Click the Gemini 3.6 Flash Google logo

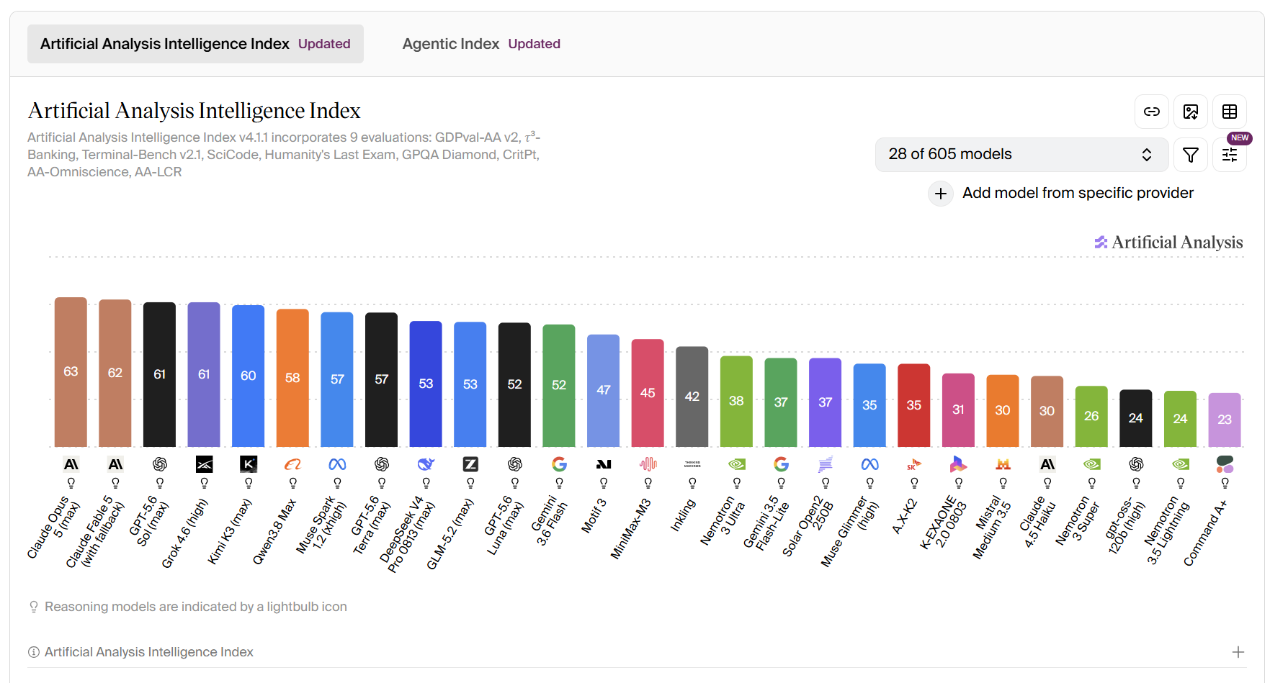coord(559,464)
